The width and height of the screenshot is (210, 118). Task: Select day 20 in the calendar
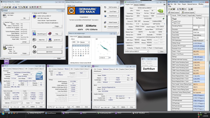[81, 54]
